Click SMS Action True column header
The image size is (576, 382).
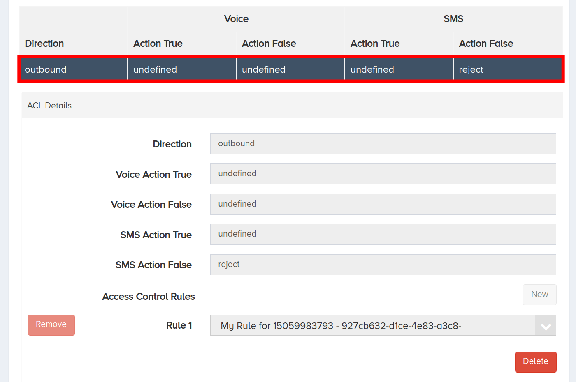(x=375, y=44)
